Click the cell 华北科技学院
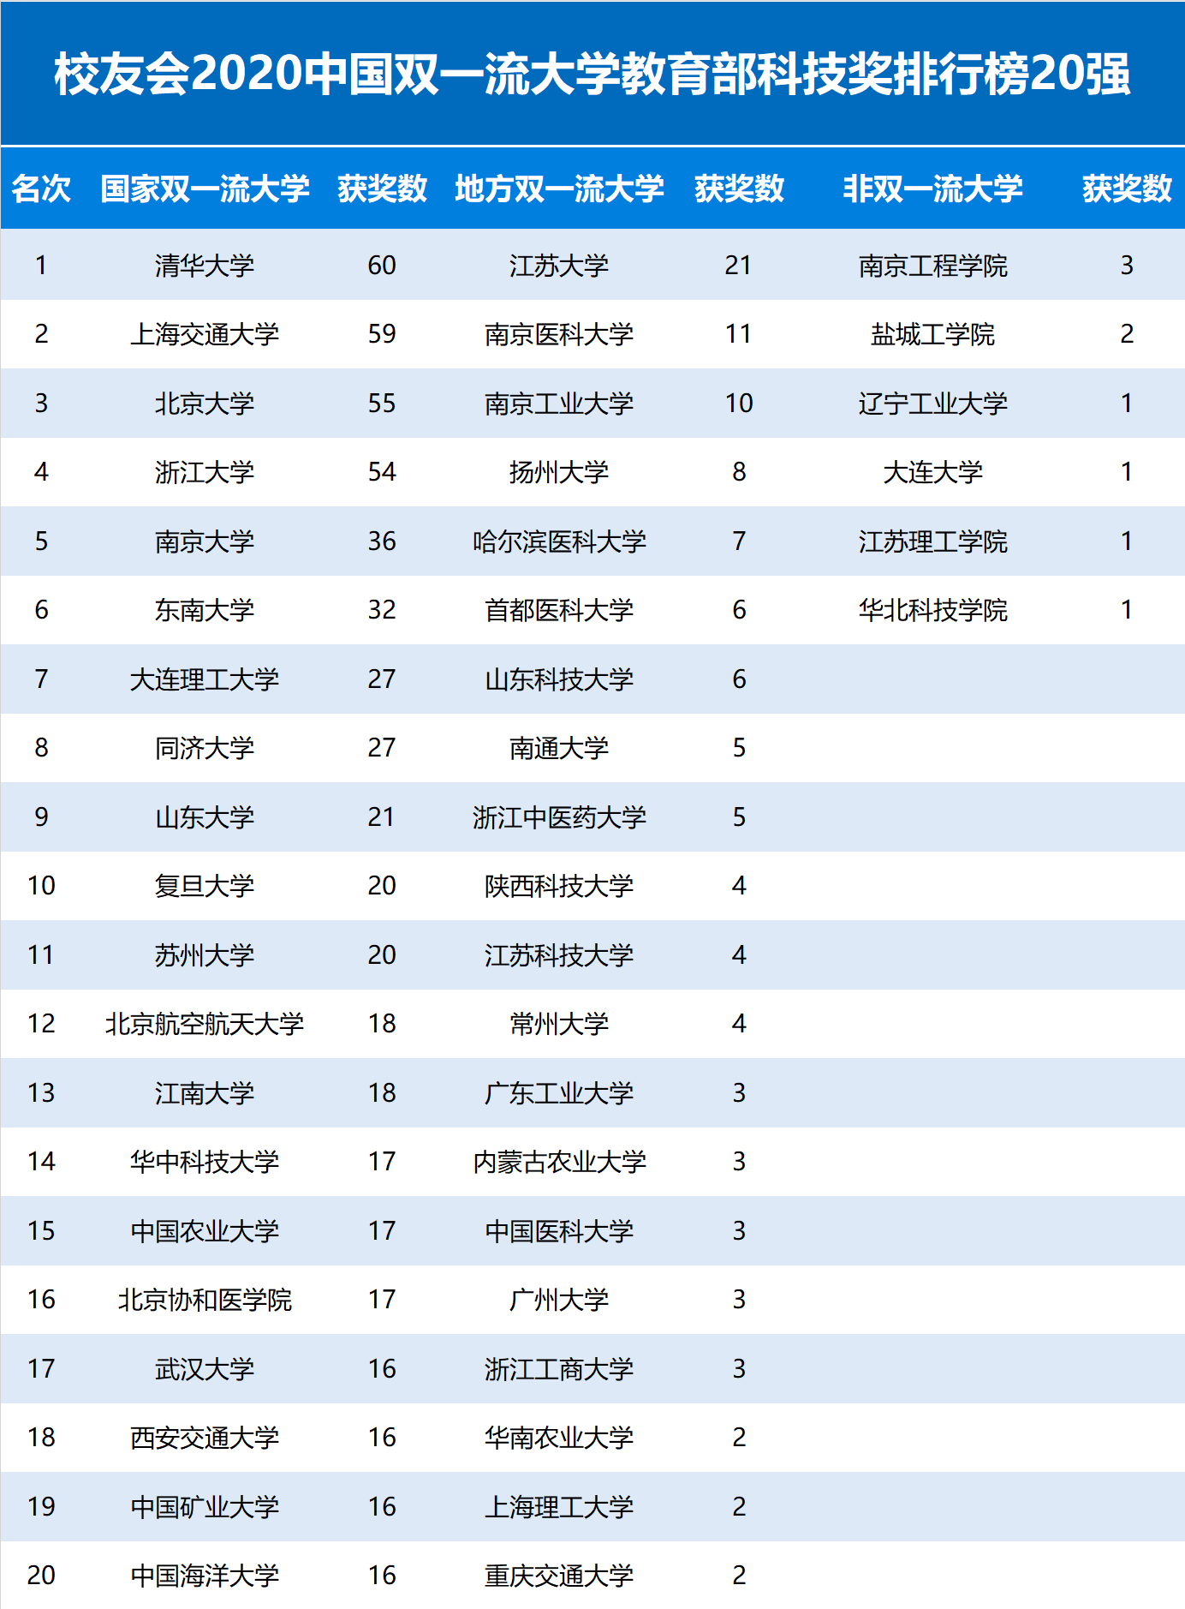 click(933, 610)
